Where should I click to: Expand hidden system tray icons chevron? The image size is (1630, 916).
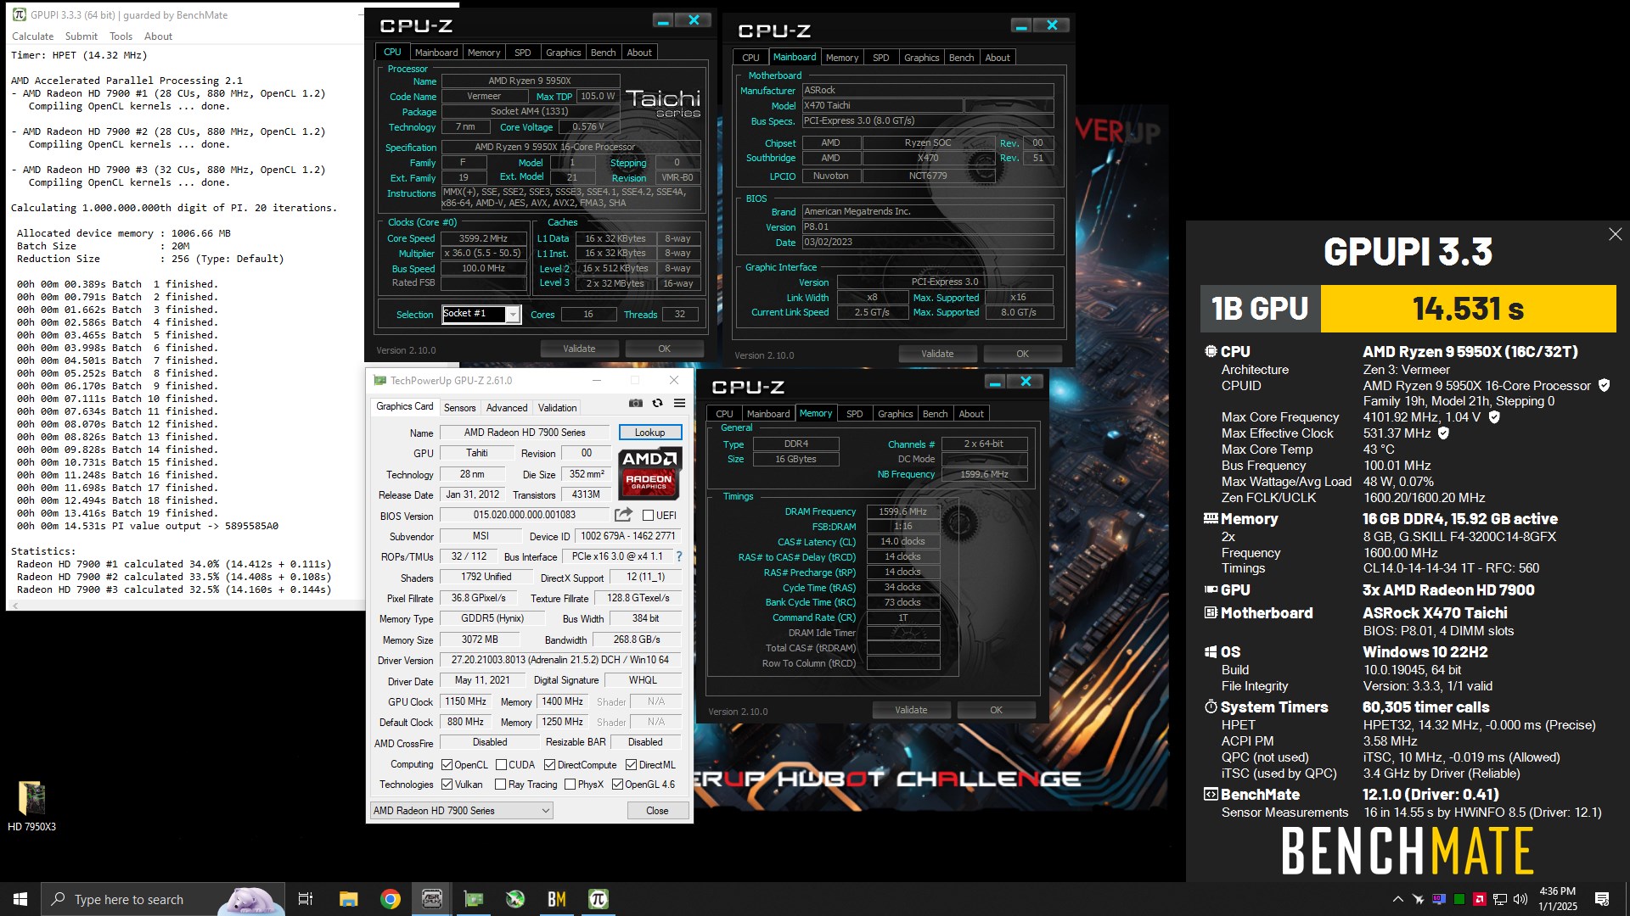pos(1397,899)
